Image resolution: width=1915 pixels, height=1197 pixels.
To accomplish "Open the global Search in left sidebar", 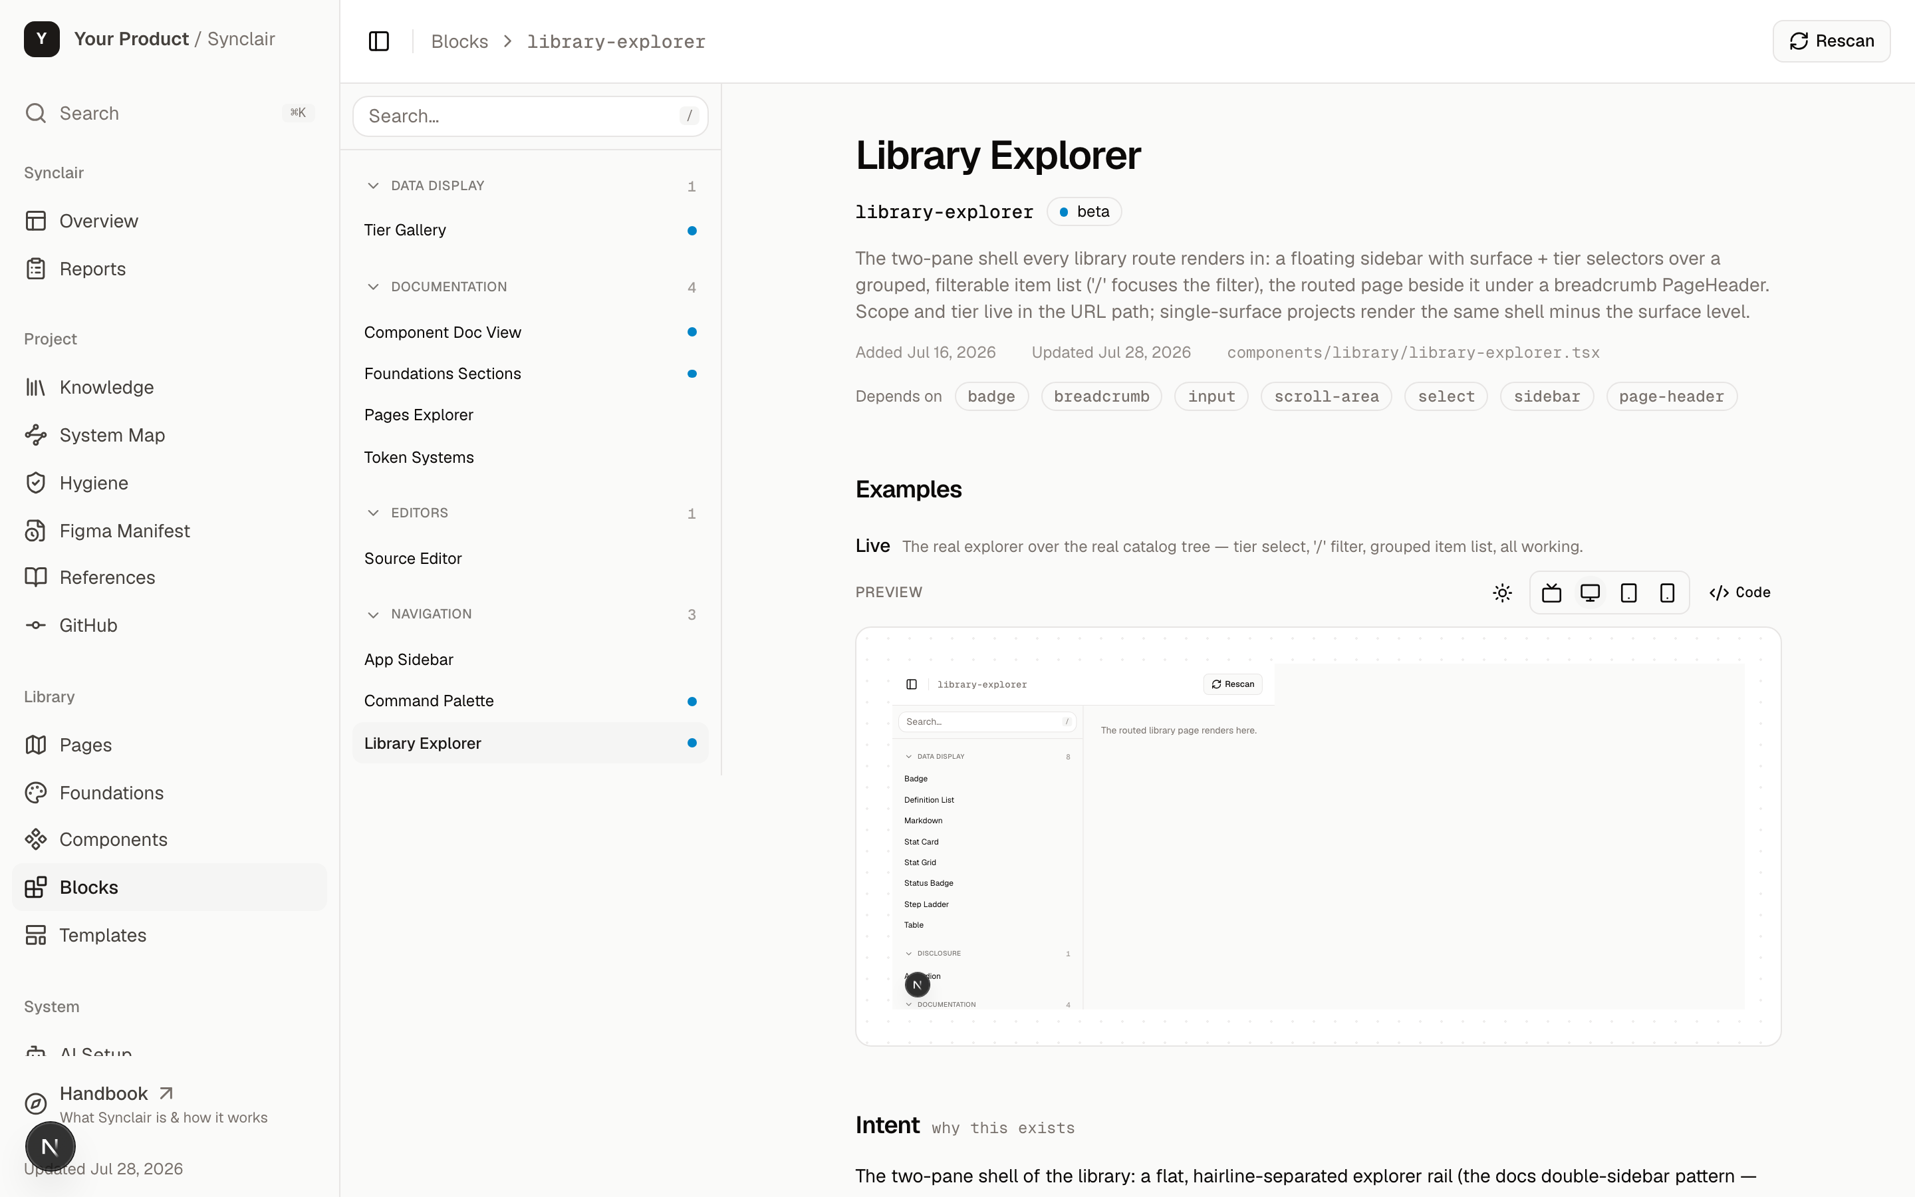I will 170,113.
